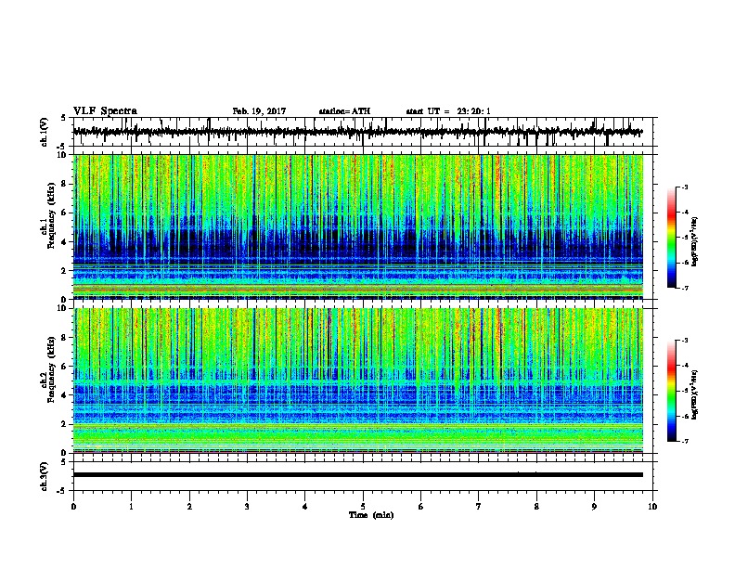Click time axis tick label "10"

(x=652, y=507)
